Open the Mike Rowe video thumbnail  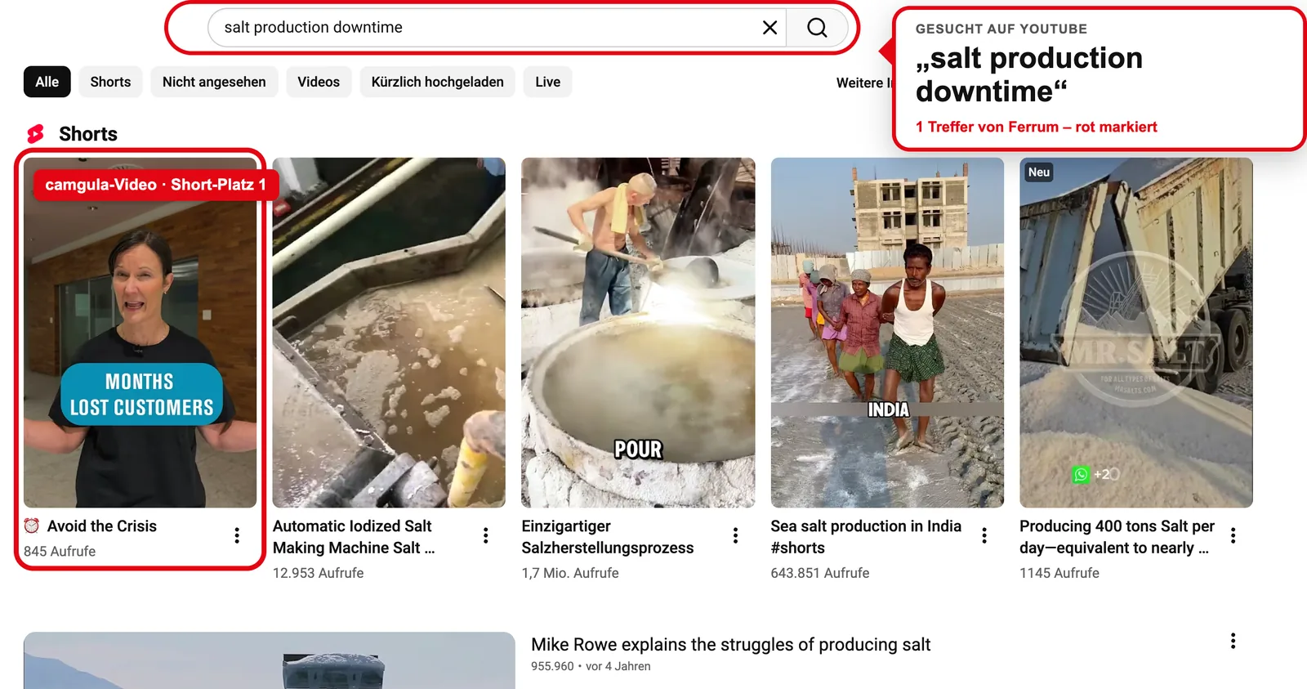point(270,660)
